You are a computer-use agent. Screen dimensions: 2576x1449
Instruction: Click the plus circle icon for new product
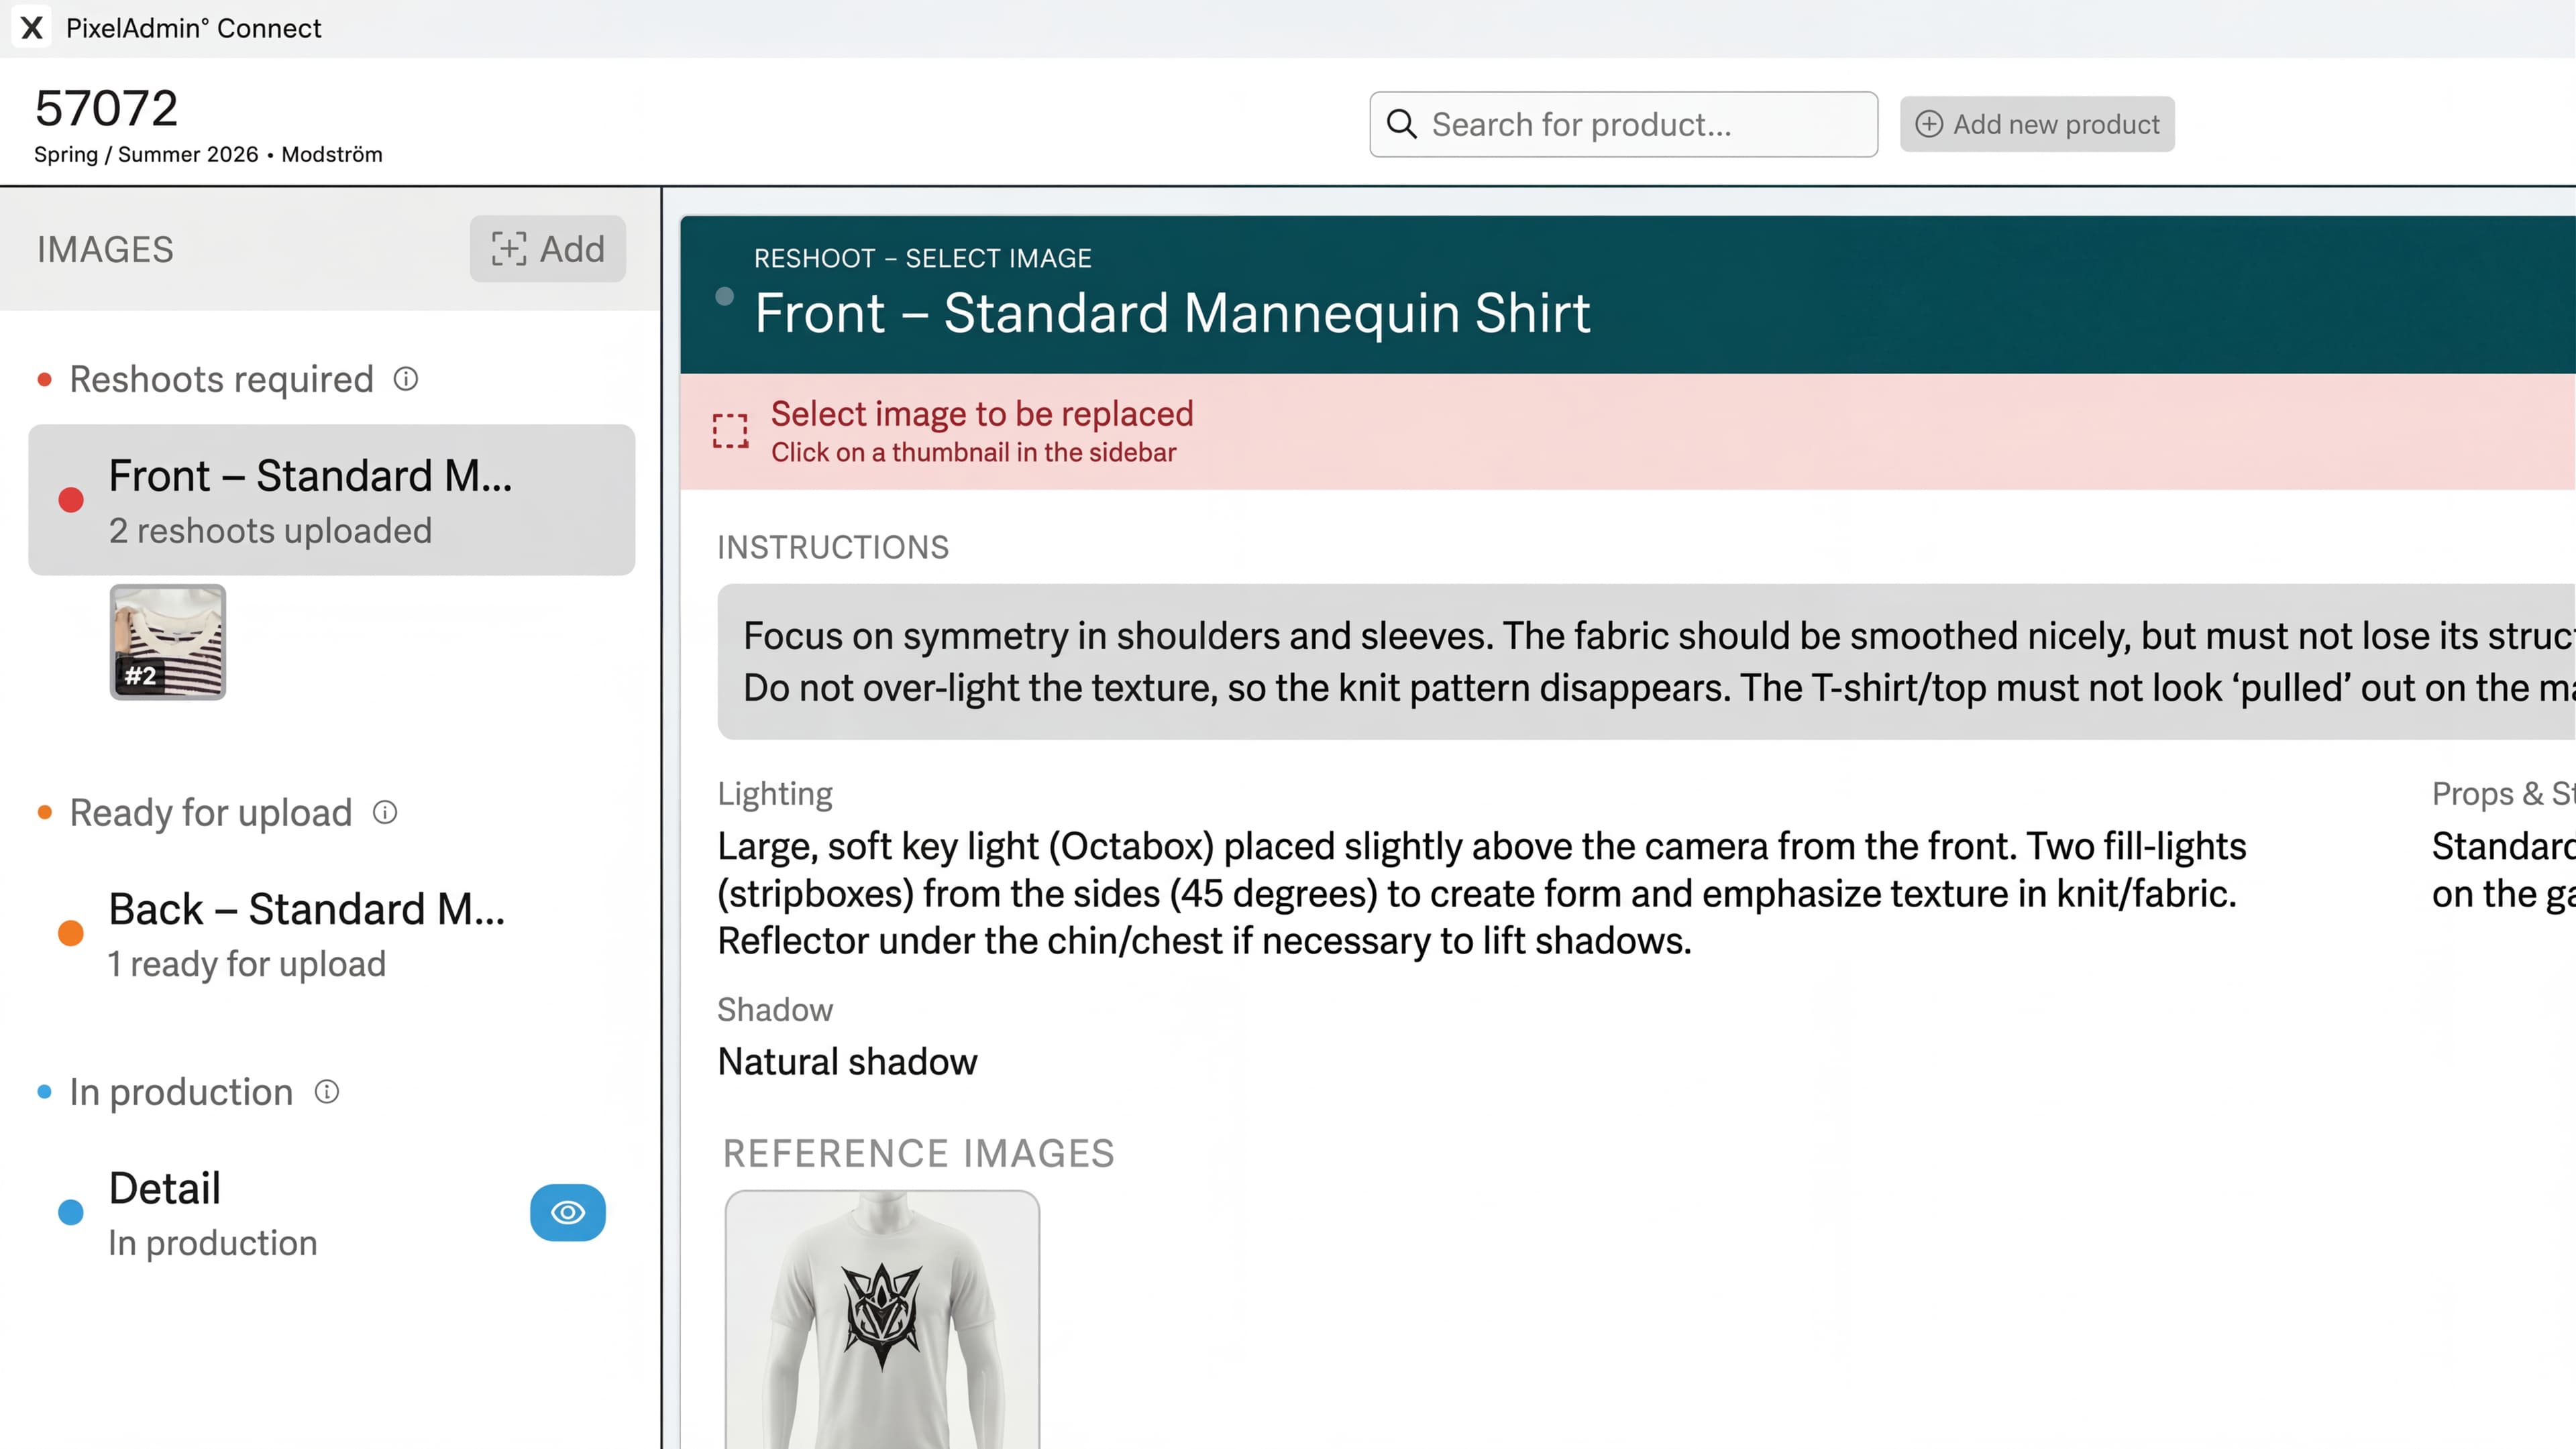pyautogui.click(x=1928, y=124)
